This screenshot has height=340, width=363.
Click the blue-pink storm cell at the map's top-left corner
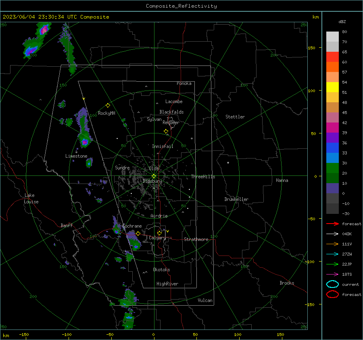click(44, 30)
